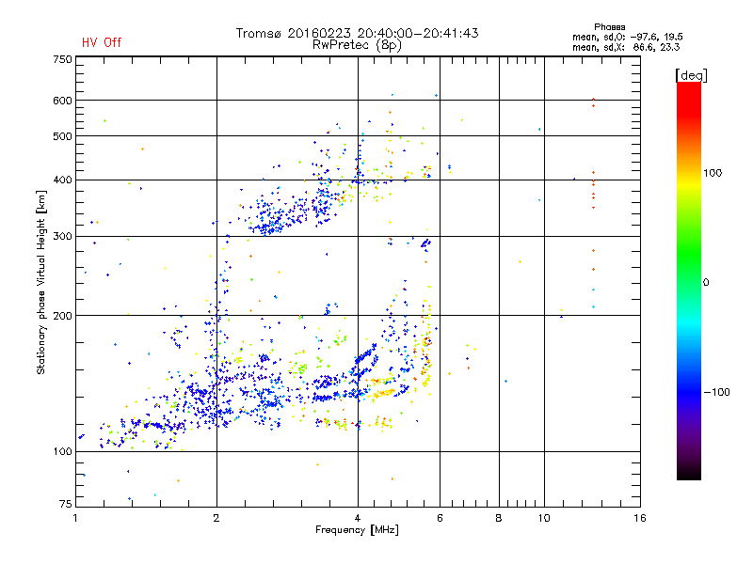Click the 'RwPretec (8p)' subtitle
The width and height of the screenshot is (753, 564).
tap(357, 45)
